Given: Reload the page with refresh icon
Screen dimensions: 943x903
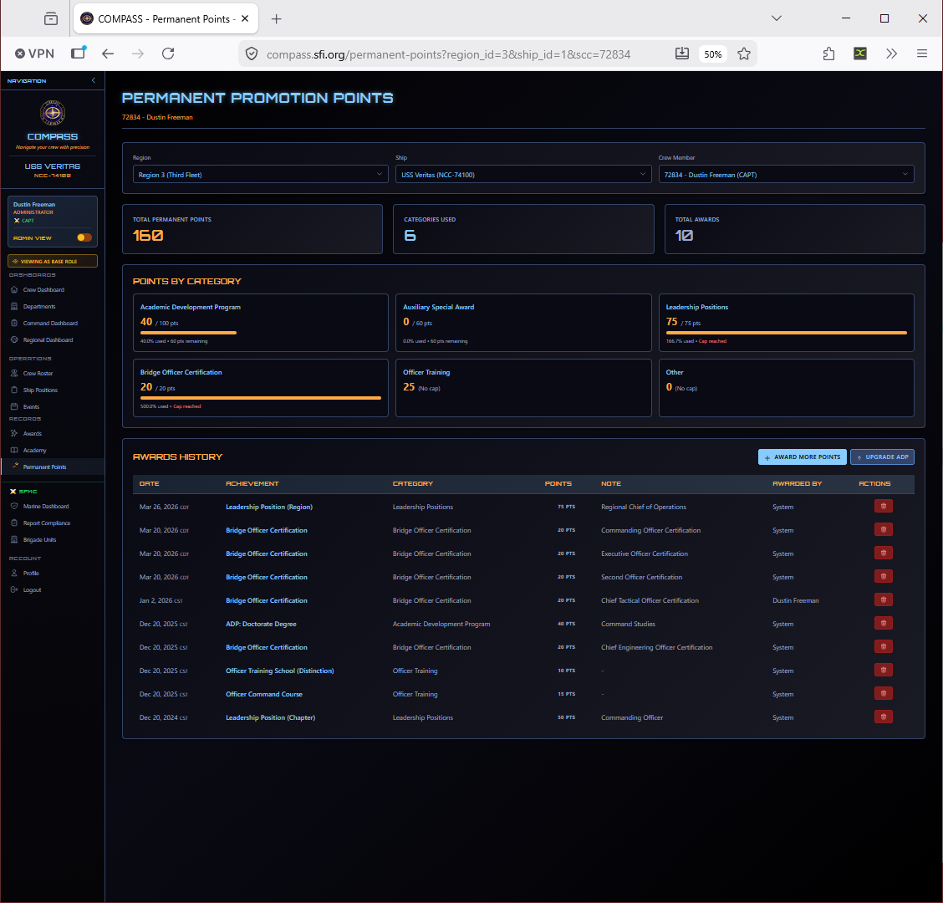Looking at the screenshot, I should pyautogui.click(x=168, y=54).
